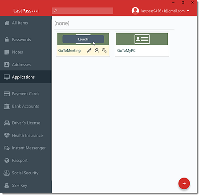Image resolution: width=199 pixels, height=195 pixels.
Task: Open Bank Accounts category
Action: point(26,106)
